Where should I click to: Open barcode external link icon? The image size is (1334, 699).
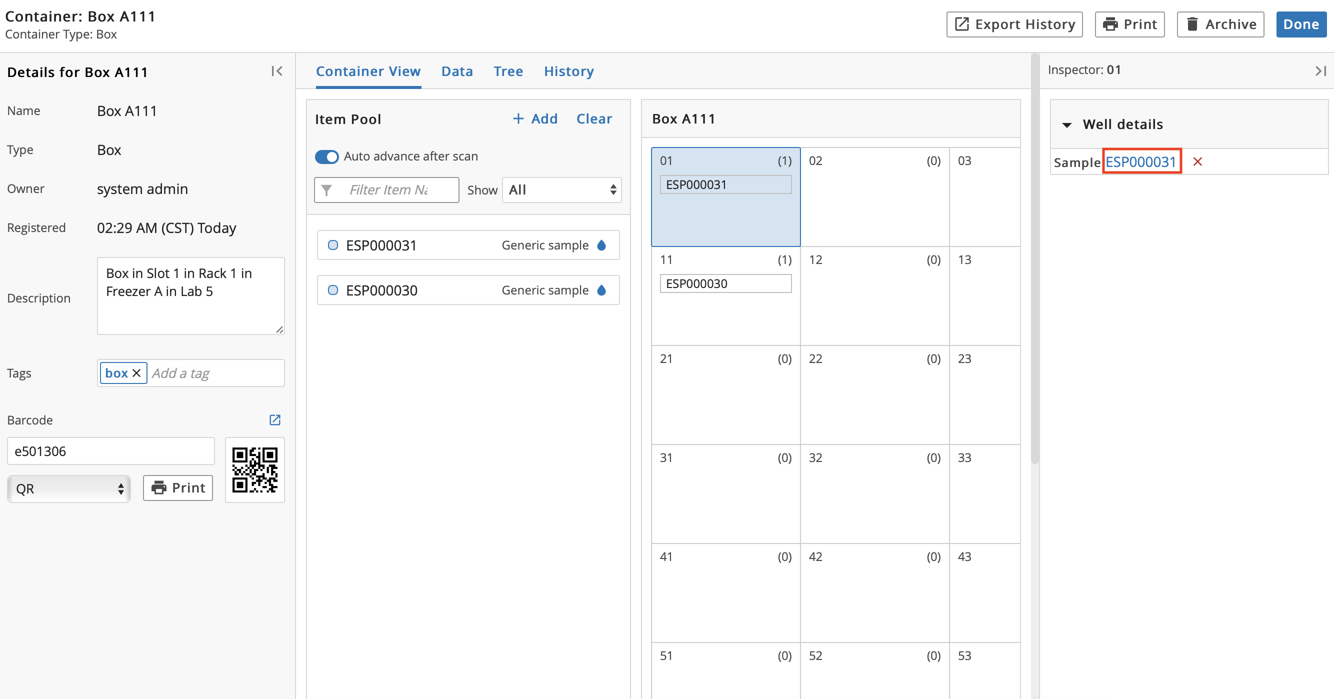point(275,420)
